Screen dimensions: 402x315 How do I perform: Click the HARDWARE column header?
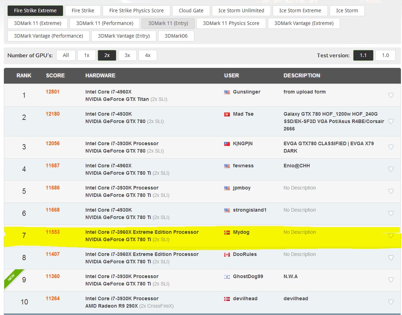[100, 76]
